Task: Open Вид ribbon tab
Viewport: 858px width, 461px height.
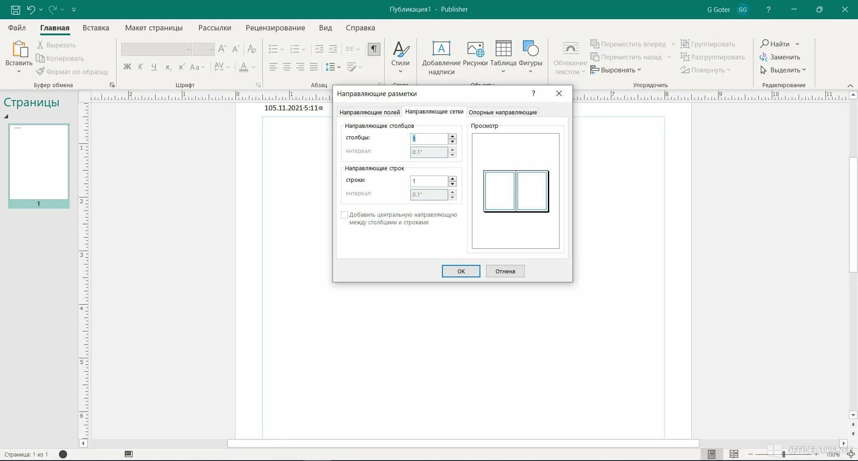Action: pos(325,28)
